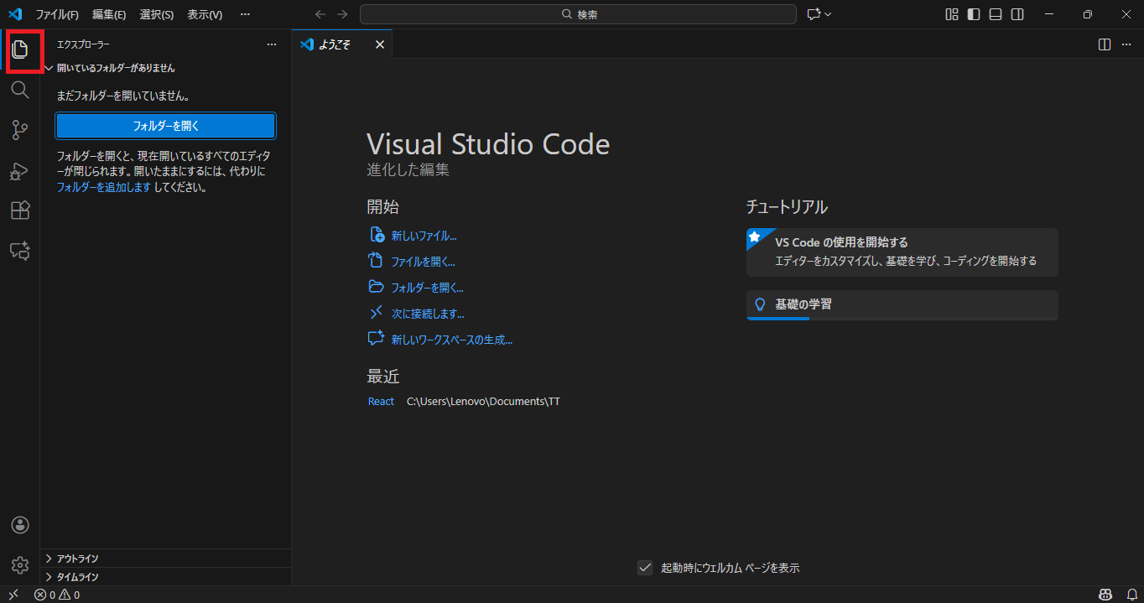This screenshot has height=603, width=1144.
Task: Open the Explorer view in the activity bar
Action: coord(20,50)
